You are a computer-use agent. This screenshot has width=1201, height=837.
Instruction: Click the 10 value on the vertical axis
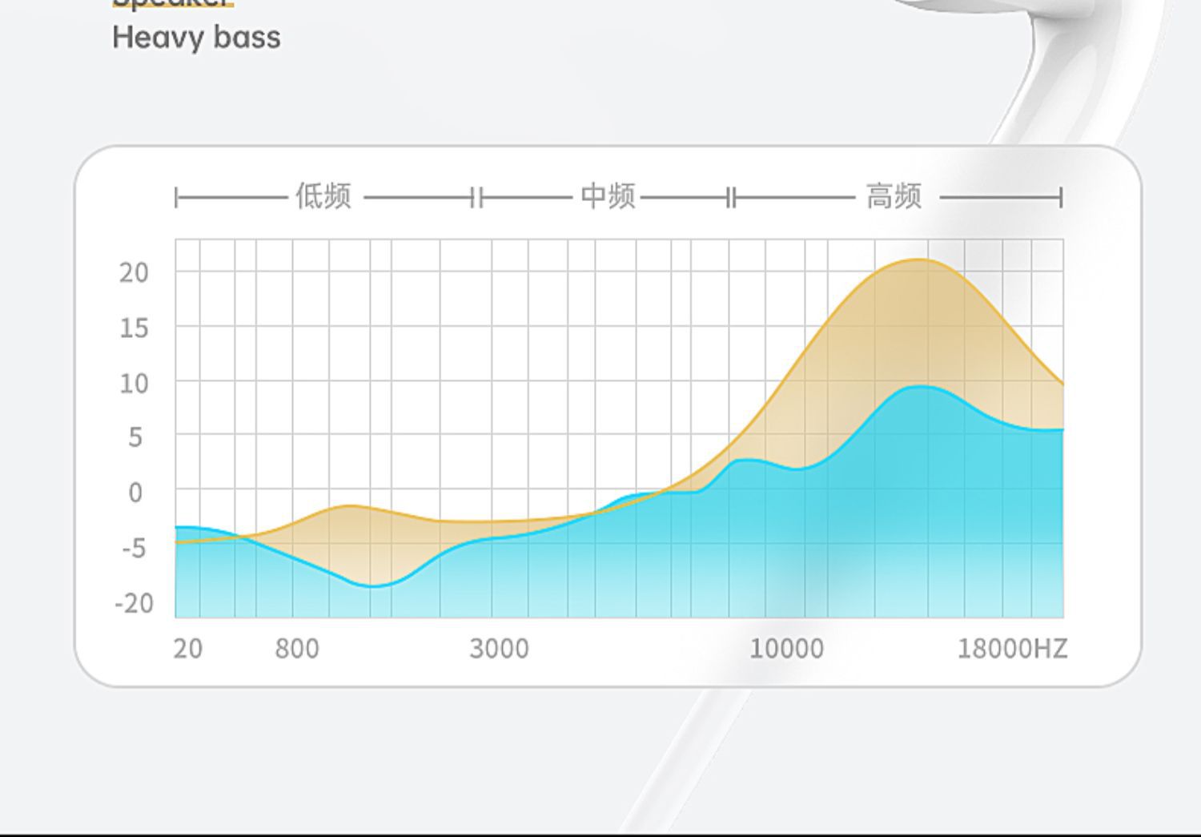click(134, 384)
